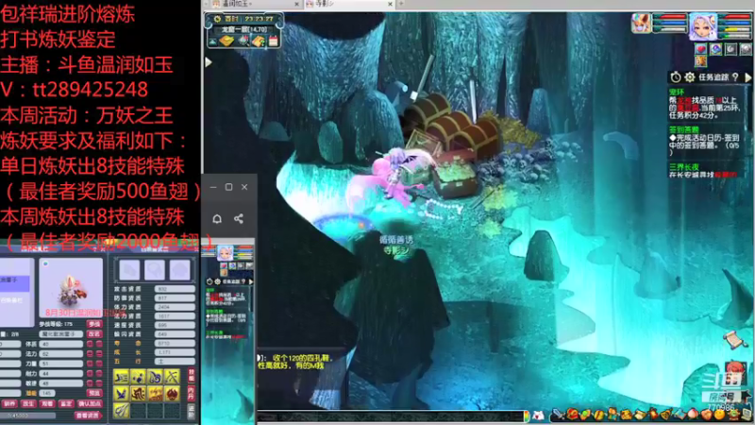
Task: Decrease 法力 with its minus button
Action: [x=99, y=353]
